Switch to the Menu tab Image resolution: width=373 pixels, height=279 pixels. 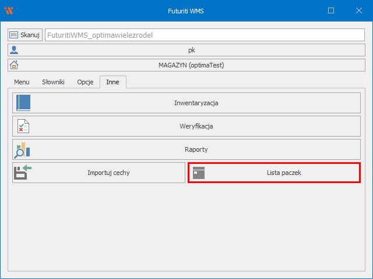click(x=22, y=82)
